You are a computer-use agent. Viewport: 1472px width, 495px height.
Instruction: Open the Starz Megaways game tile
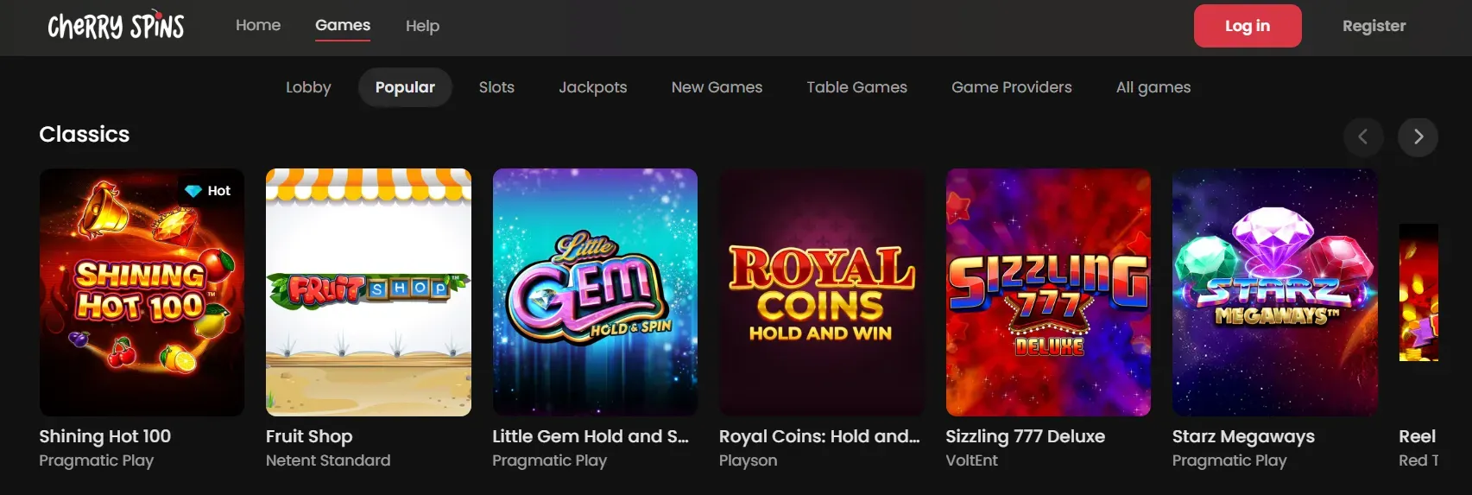pyautogui.click(x=1274, y=292)
